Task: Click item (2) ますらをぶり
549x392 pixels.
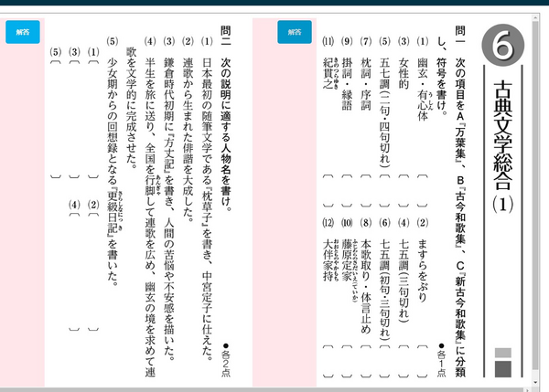Action: click(x=423, y=260)
